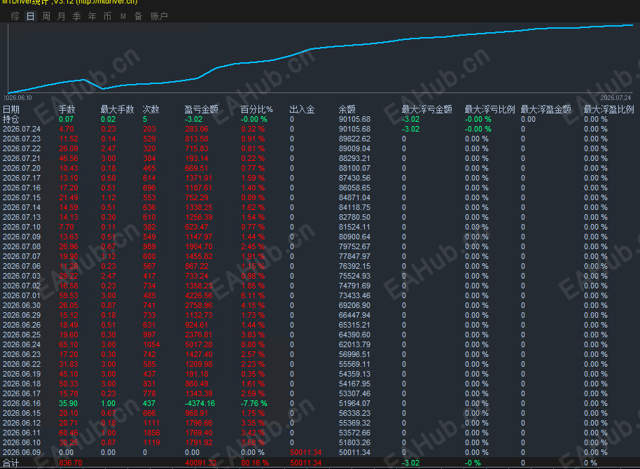Screen dimensions: 640x469
Task: Click the 最大浮亏金额 column header
Action: (x=427, y=109)
